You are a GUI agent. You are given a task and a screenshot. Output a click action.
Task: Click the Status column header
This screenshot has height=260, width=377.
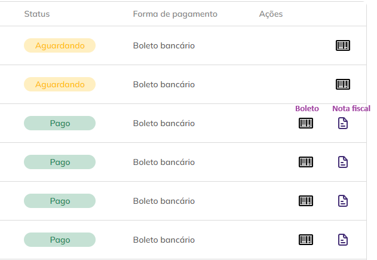click(x=37, y=14)
